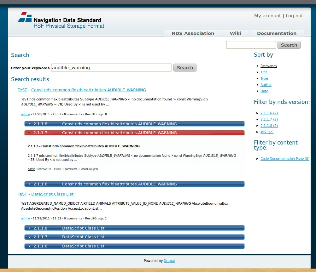Click the empty top-right search box

pos(251,45)
